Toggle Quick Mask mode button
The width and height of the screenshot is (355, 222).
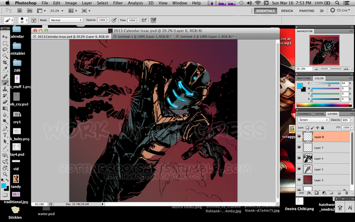[5, 195]
